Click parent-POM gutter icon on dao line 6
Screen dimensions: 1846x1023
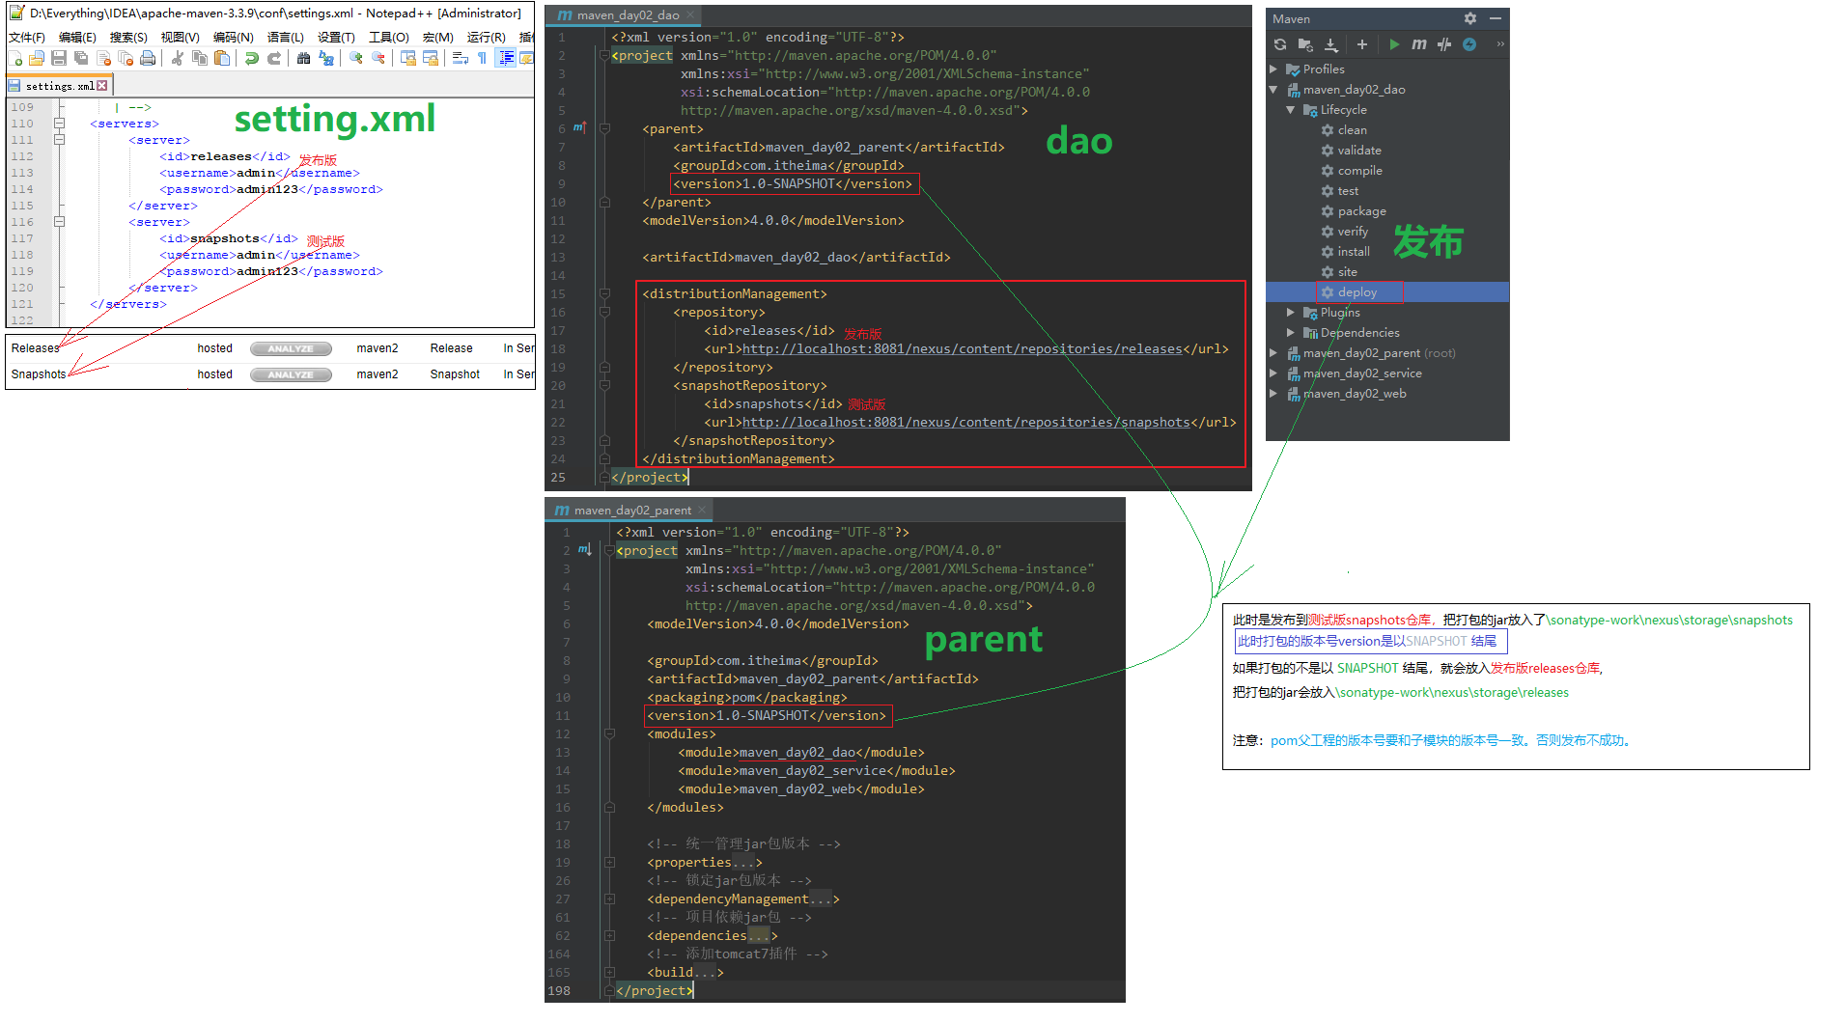(579, 127)
